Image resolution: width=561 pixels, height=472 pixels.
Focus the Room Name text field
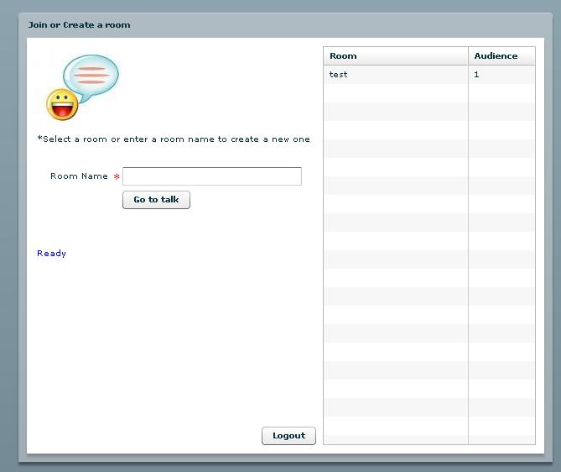click(211, 176)
